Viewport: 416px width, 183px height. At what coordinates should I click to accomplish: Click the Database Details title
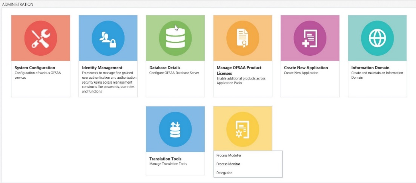coord(165,68)
